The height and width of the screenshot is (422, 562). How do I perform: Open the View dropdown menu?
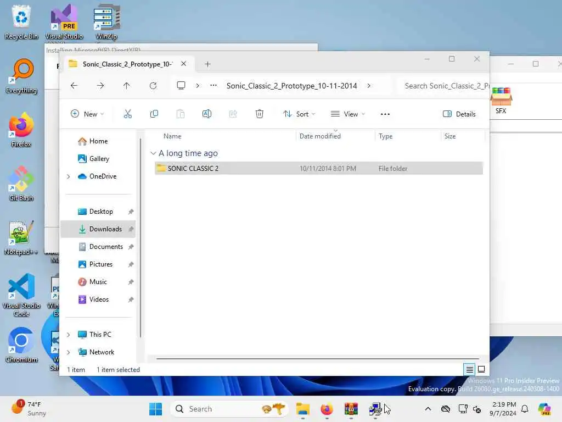(x=347, y=114)
